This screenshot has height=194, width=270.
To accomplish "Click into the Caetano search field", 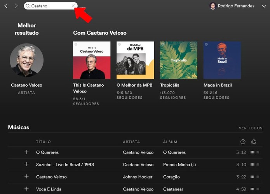I will pos(51,6).
